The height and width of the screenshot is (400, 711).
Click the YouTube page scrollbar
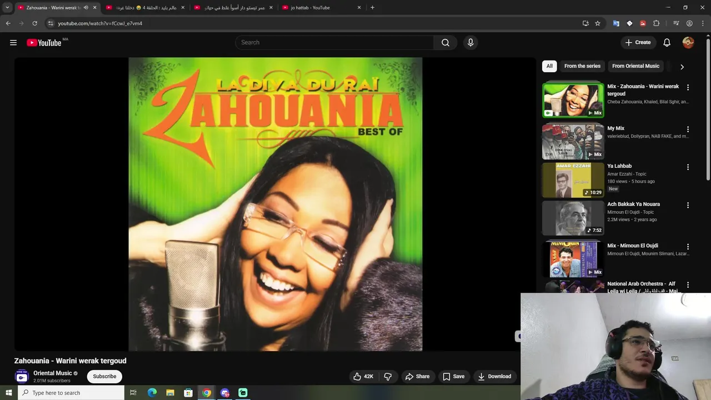coord(708,108)
